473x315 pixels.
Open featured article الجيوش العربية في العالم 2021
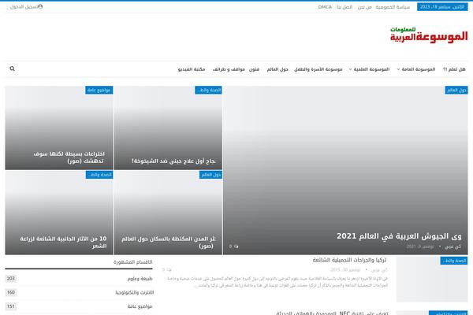[x=399, y=236]
